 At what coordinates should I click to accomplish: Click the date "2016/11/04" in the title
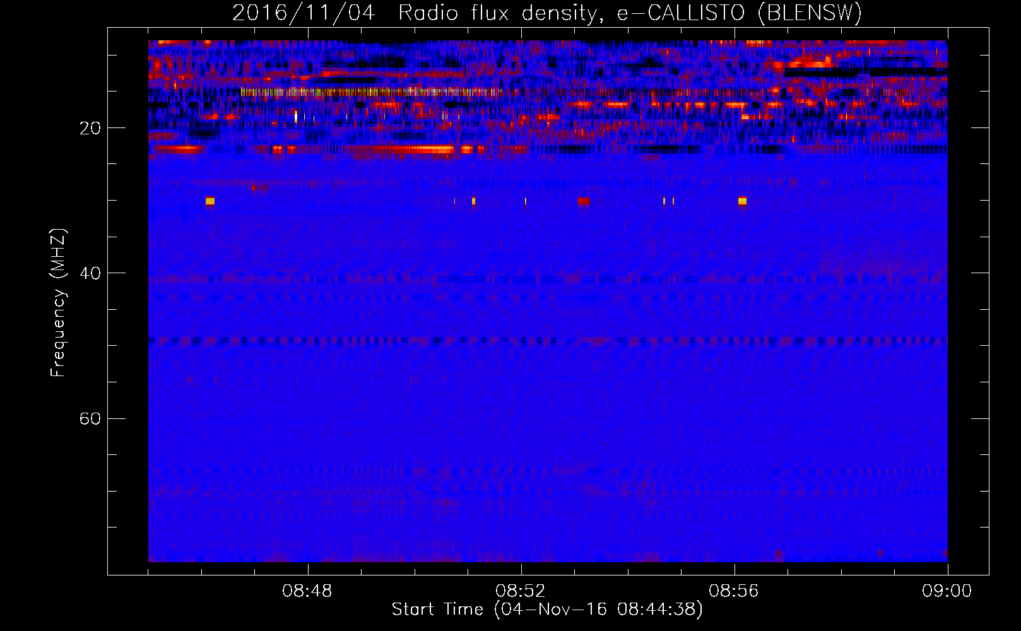point(304,13)
